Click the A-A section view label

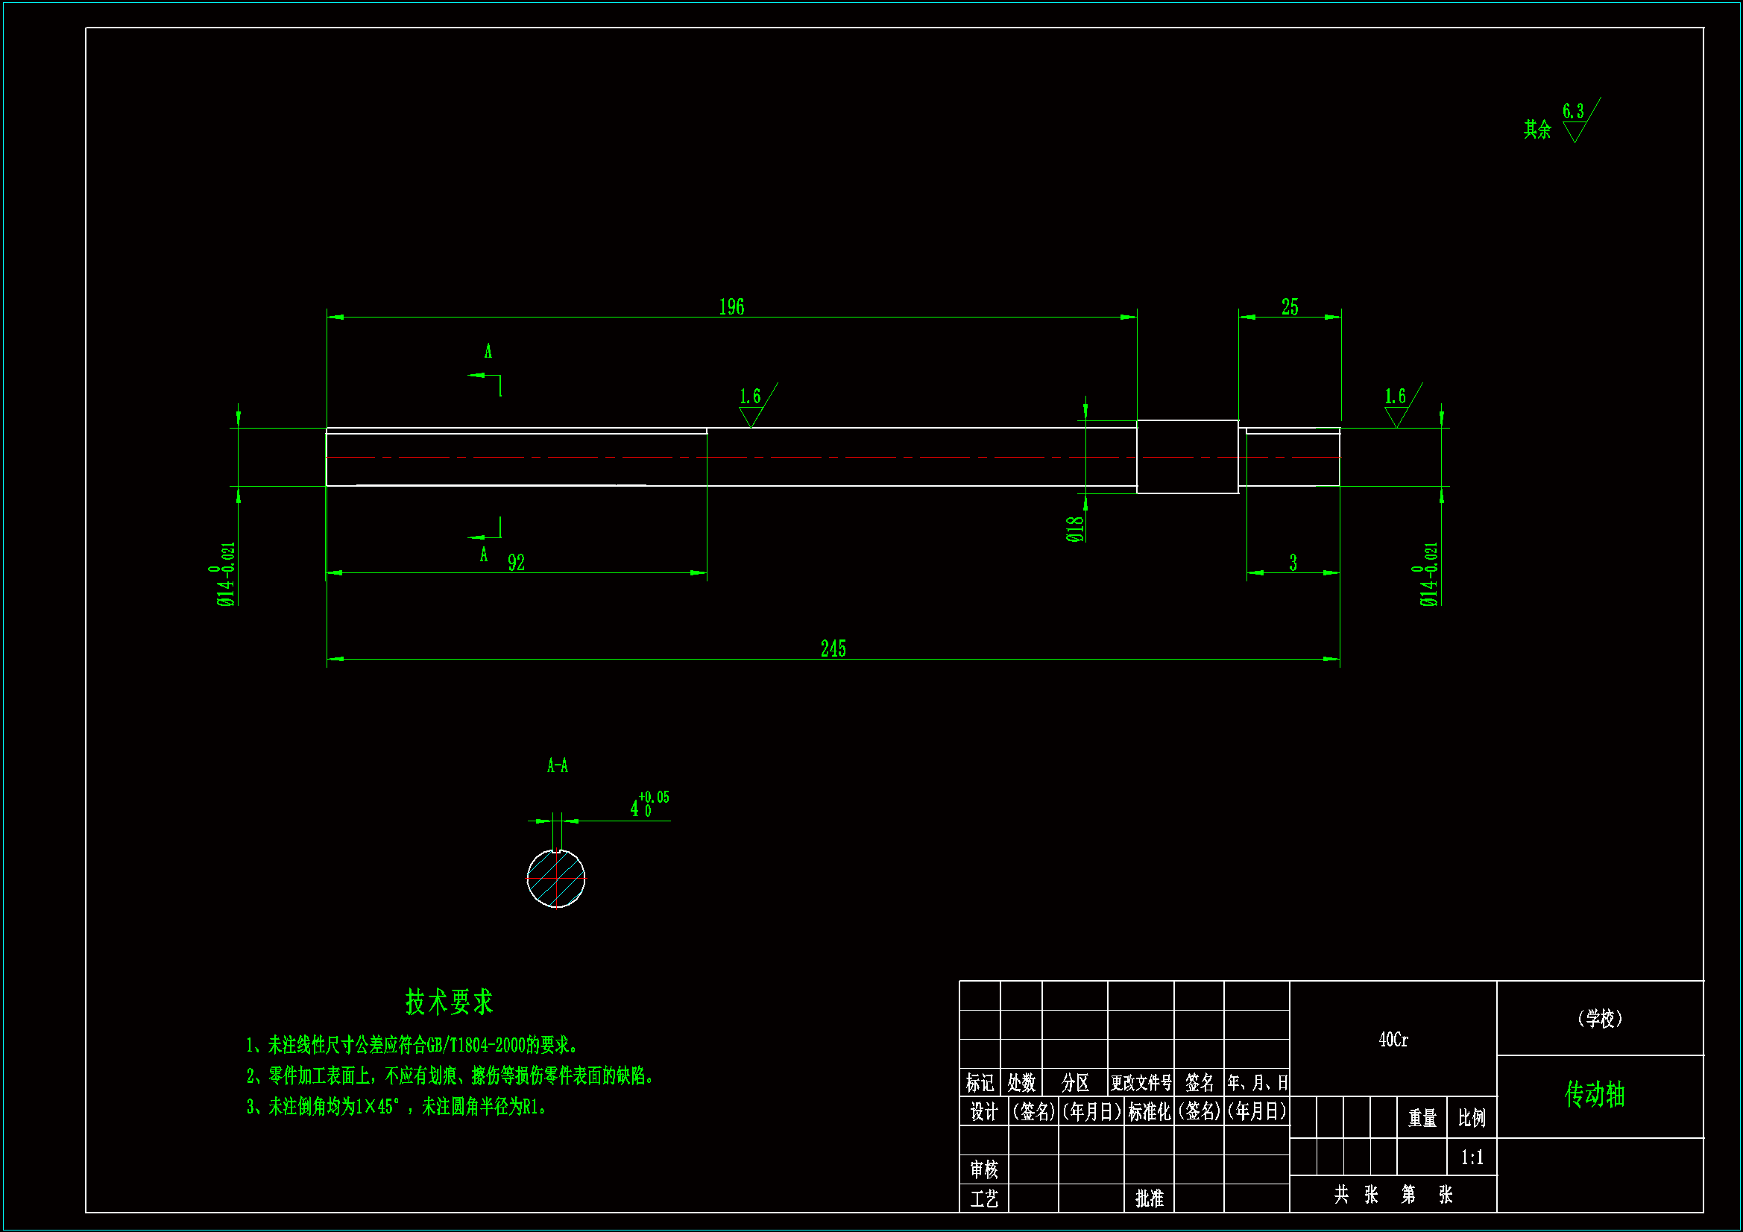pyautogui.click(x=557, y=765)
